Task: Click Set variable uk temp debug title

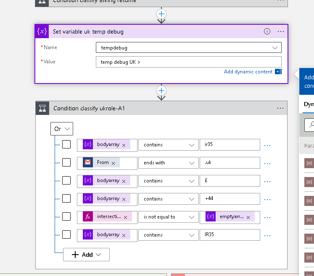Action: click(x=88, y=31)
